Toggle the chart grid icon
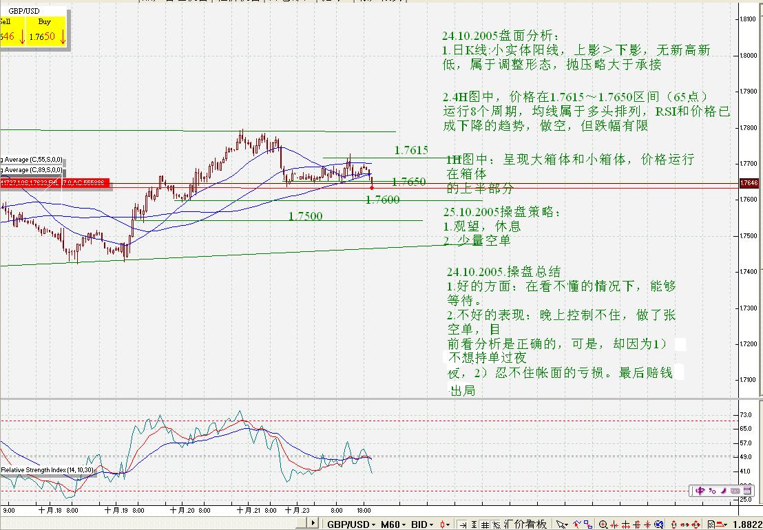Image resolution: width=763 pixels, height=530 pixels. pos(485,524)
